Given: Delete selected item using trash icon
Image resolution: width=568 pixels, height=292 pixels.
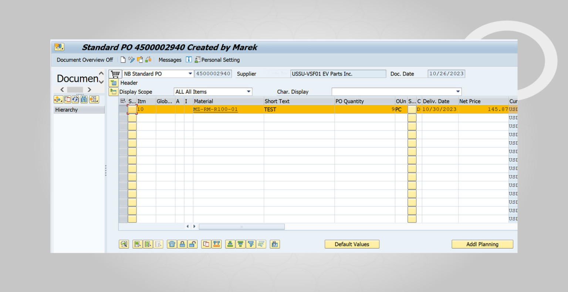Looking at the screenshot, I should [x=172, y=244].
